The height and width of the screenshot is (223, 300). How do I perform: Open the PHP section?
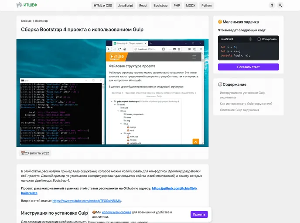tap(177, 6)
